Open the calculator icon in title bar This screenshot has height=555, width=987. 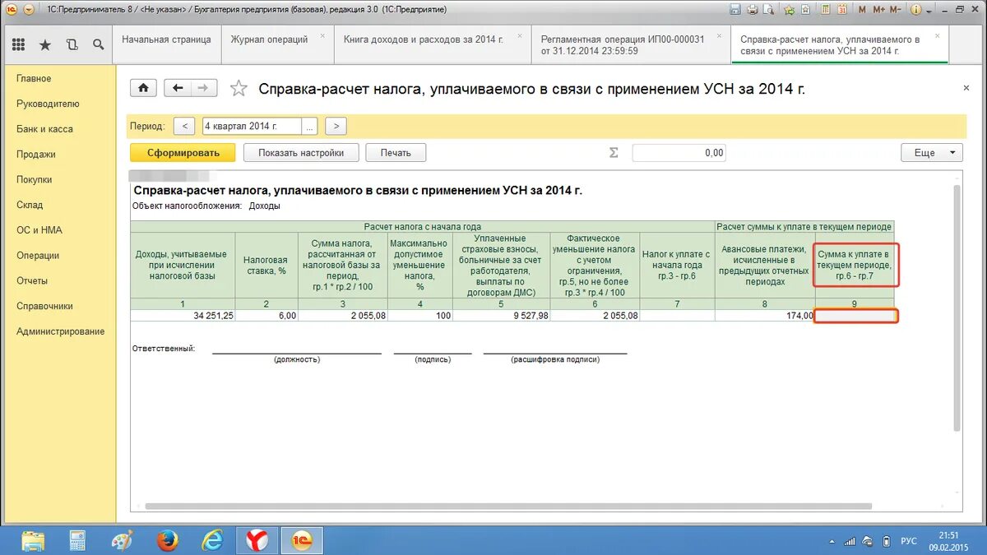(x=826, y=10)
